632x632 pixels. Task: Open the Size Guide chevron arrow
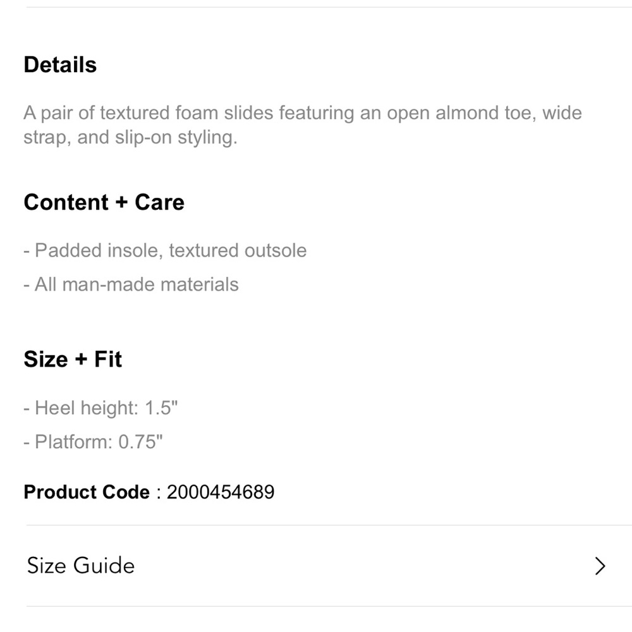coord(600,566)
